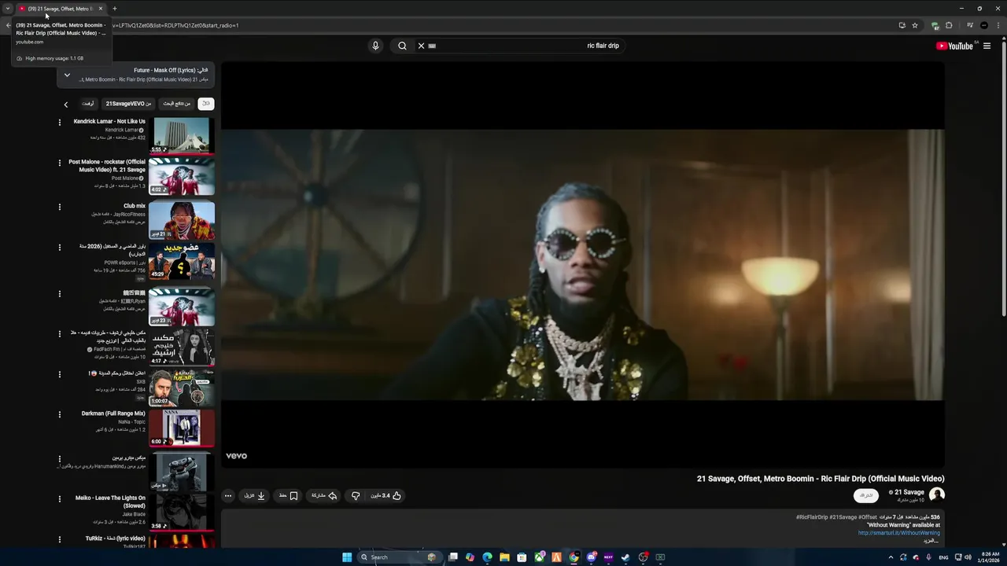Screen dimensions: 1007x566
Task: Open options for FadFach Fm video
Action: click(x=59, y=334)
